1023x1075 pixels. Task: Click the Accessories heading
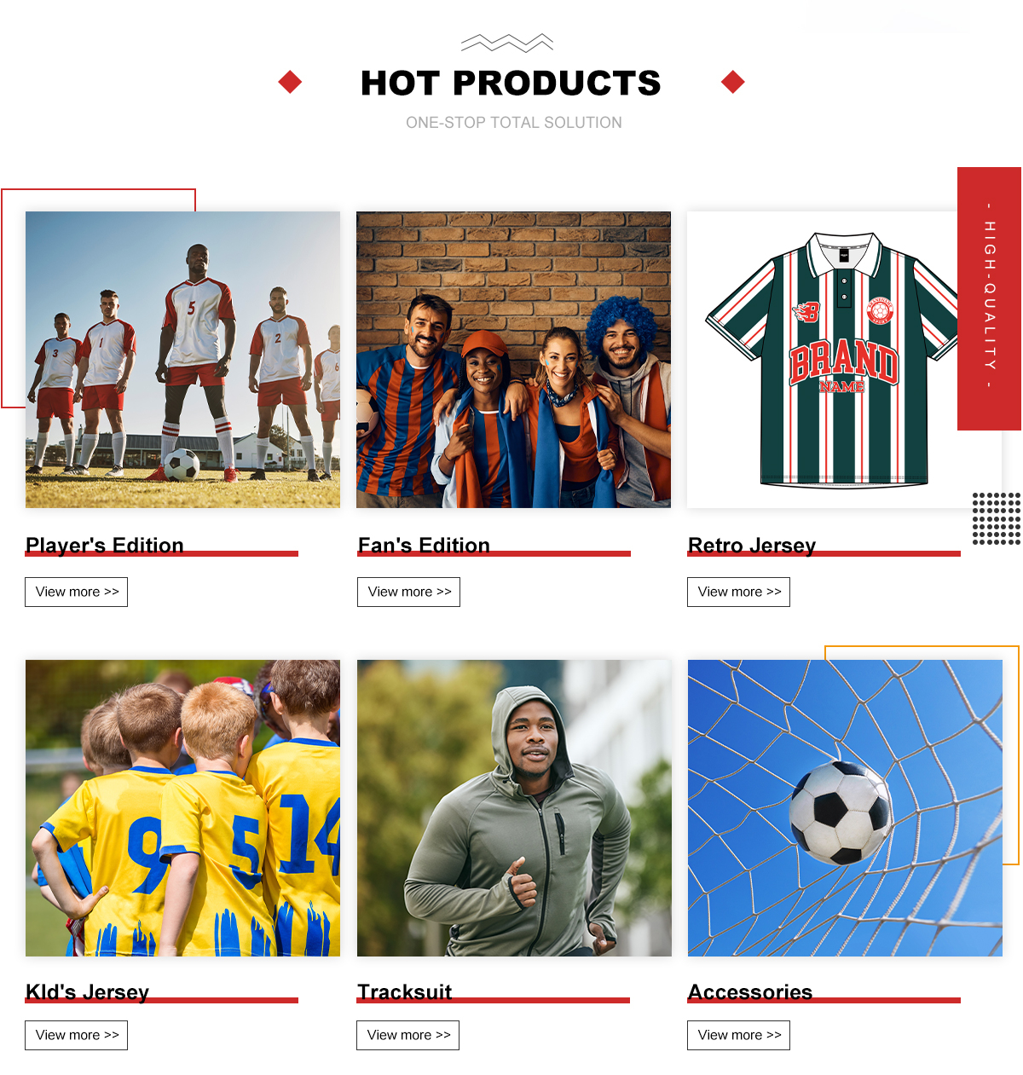tap(750, 992)
